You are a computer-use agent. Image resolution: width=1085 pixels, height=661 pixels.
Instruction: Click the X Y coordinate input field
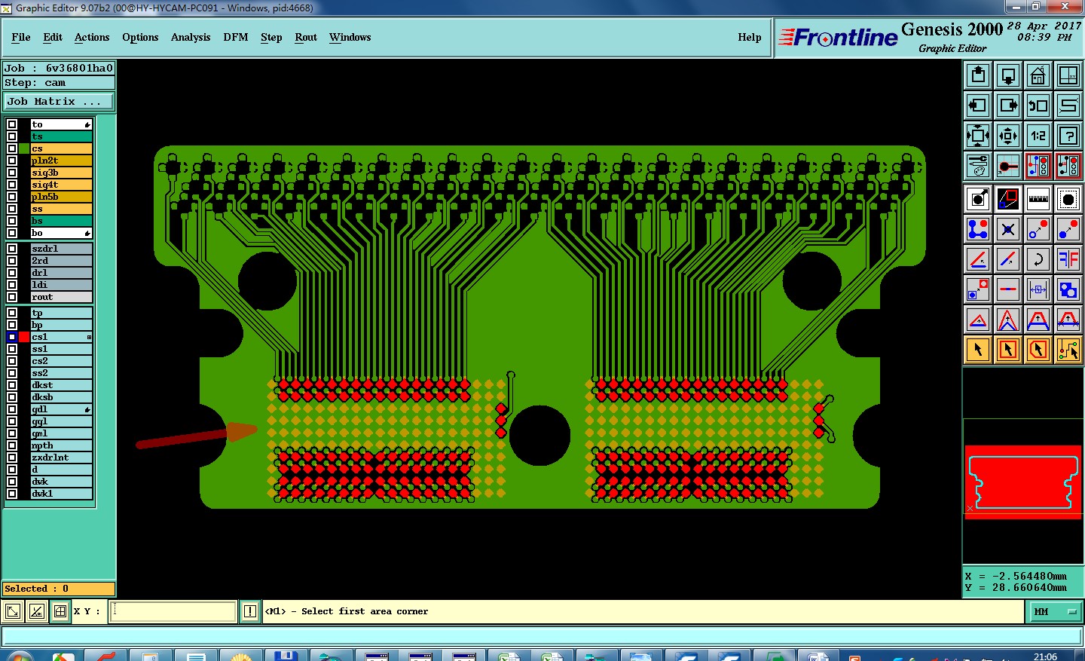coord(173,612)
